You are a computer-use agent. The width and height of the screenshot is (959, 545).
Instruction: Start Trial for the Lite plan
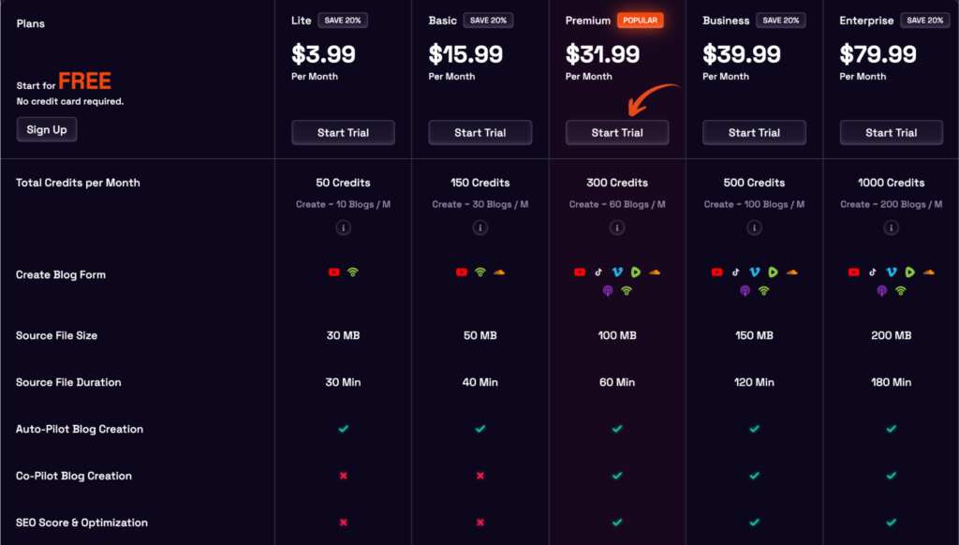tap(343, 133)
